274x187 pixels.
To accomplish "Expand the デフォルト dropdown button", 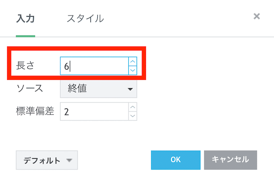I will pos(47,160).
